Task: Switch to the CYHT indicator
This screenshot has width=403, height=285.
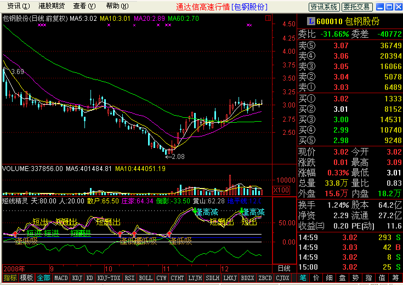Action: pyautogui.click(x=177, y=278)
